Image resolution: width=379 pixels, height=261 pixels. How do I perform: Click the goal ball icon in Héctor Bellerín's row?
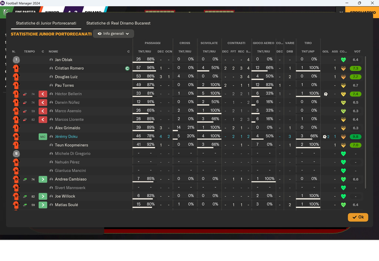coord(325,94)
